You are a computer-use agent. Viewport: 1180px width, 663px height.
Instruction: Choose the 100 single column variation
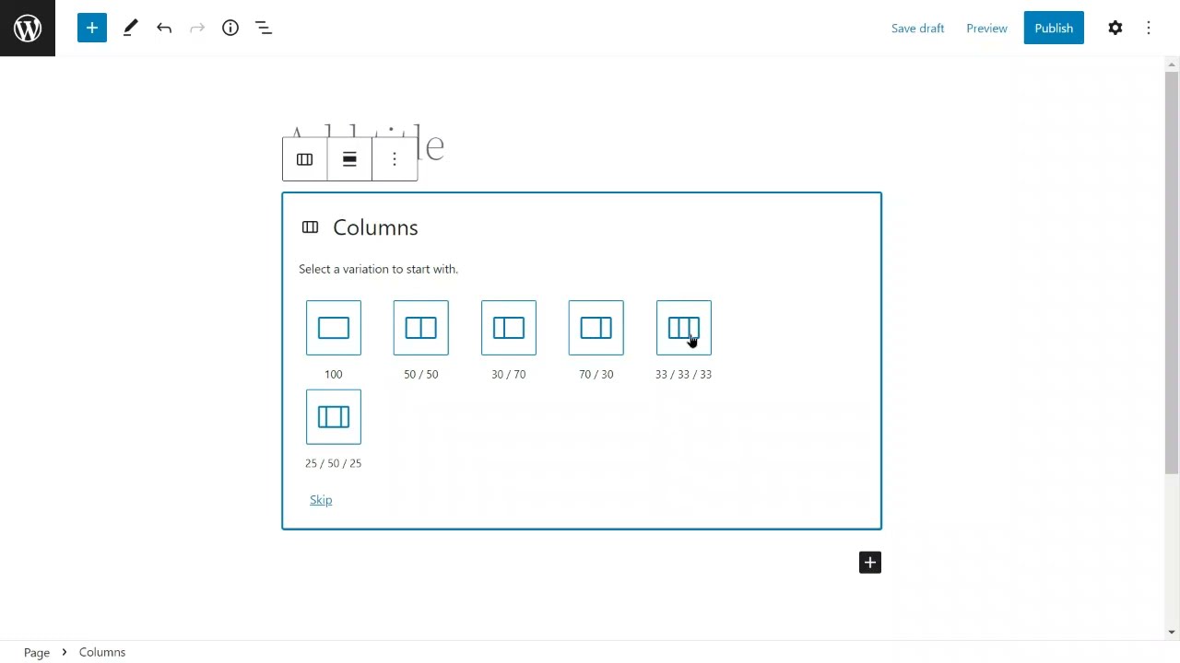click(x=334, y=328)
